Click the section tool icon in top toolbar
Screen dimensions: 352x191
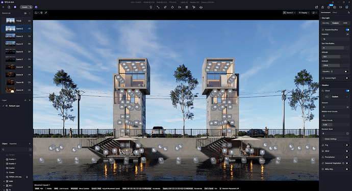[x=187, y=7]
